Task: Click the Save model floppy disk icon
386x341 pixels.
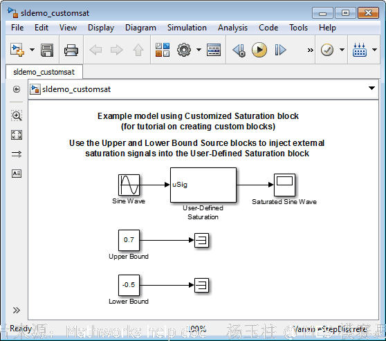Action: click(x=47, y=50)
